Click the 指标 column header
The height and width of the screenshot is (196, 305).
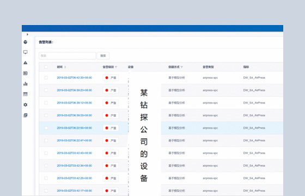click(x=246, y=67)
